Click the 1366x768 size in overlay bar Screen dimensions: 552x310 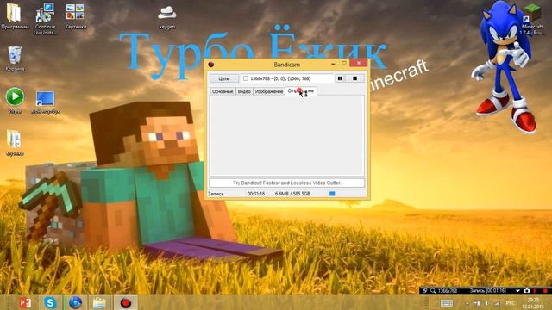[448, 291]
